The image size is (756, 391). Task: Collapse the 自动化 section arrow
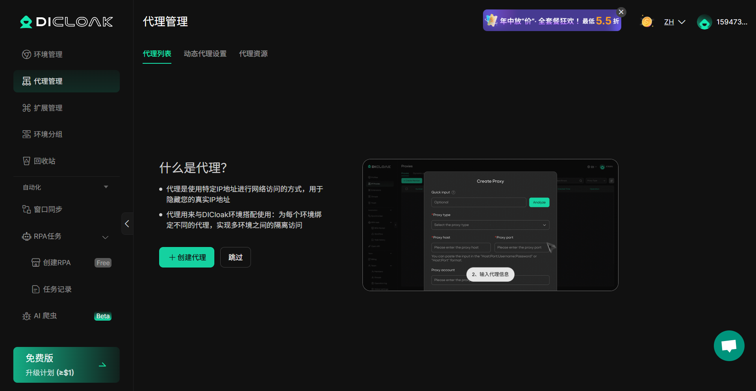[x=106, y=187]
